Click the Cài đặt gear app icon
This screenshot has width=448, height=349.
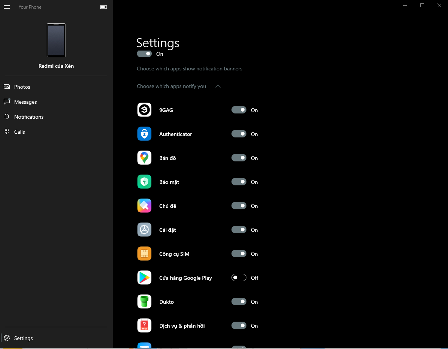(144, 230)
